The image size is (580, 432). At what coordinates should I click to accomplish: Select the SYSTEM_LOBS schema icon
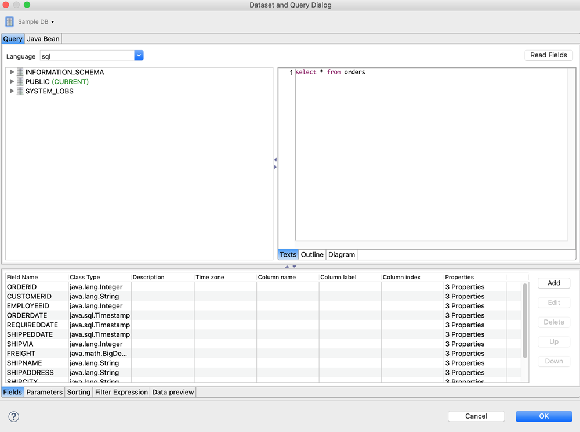[x=20, y=91]
